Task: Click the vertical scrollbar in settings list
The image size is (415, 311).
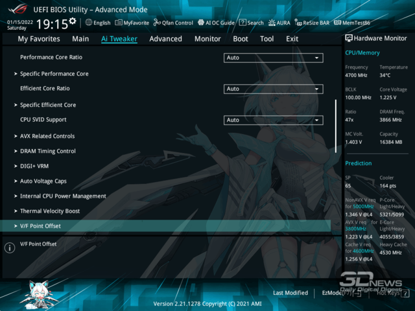Action: coord(336,126)
